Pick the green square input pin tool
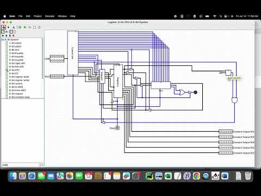Image resolution: width=261 pixels, height=196 pixels. pyautogui.click(x=20, y=27)
